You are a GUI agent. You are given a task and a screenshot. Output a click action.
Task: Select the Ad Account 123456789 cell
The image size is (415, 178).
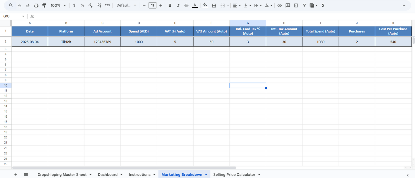click(103, 42)
